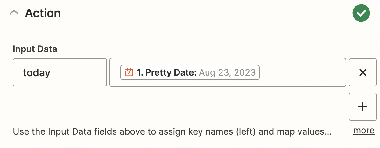Click the green checkmark status icon
Viewport: 380px width, 148px height.
click(x=361, y=13)
